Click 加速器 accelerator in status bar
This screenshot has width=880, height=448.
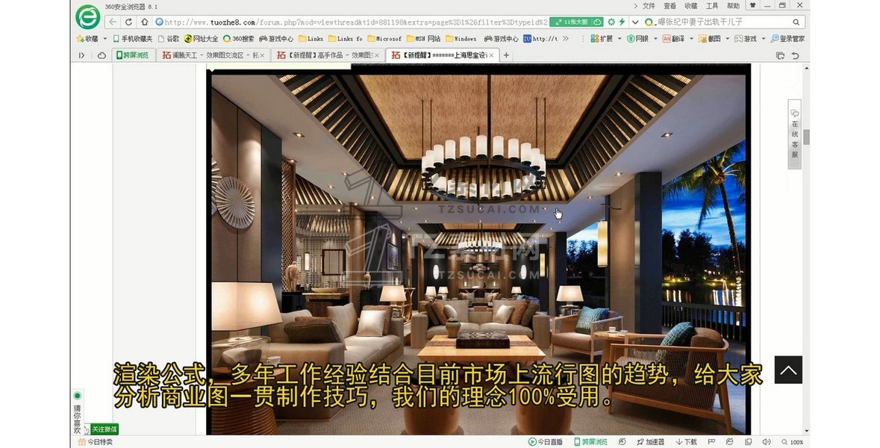point(651,442)
